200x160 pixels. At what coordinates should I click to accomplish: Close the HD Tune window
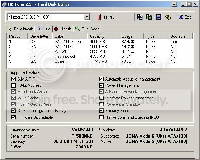195,4
